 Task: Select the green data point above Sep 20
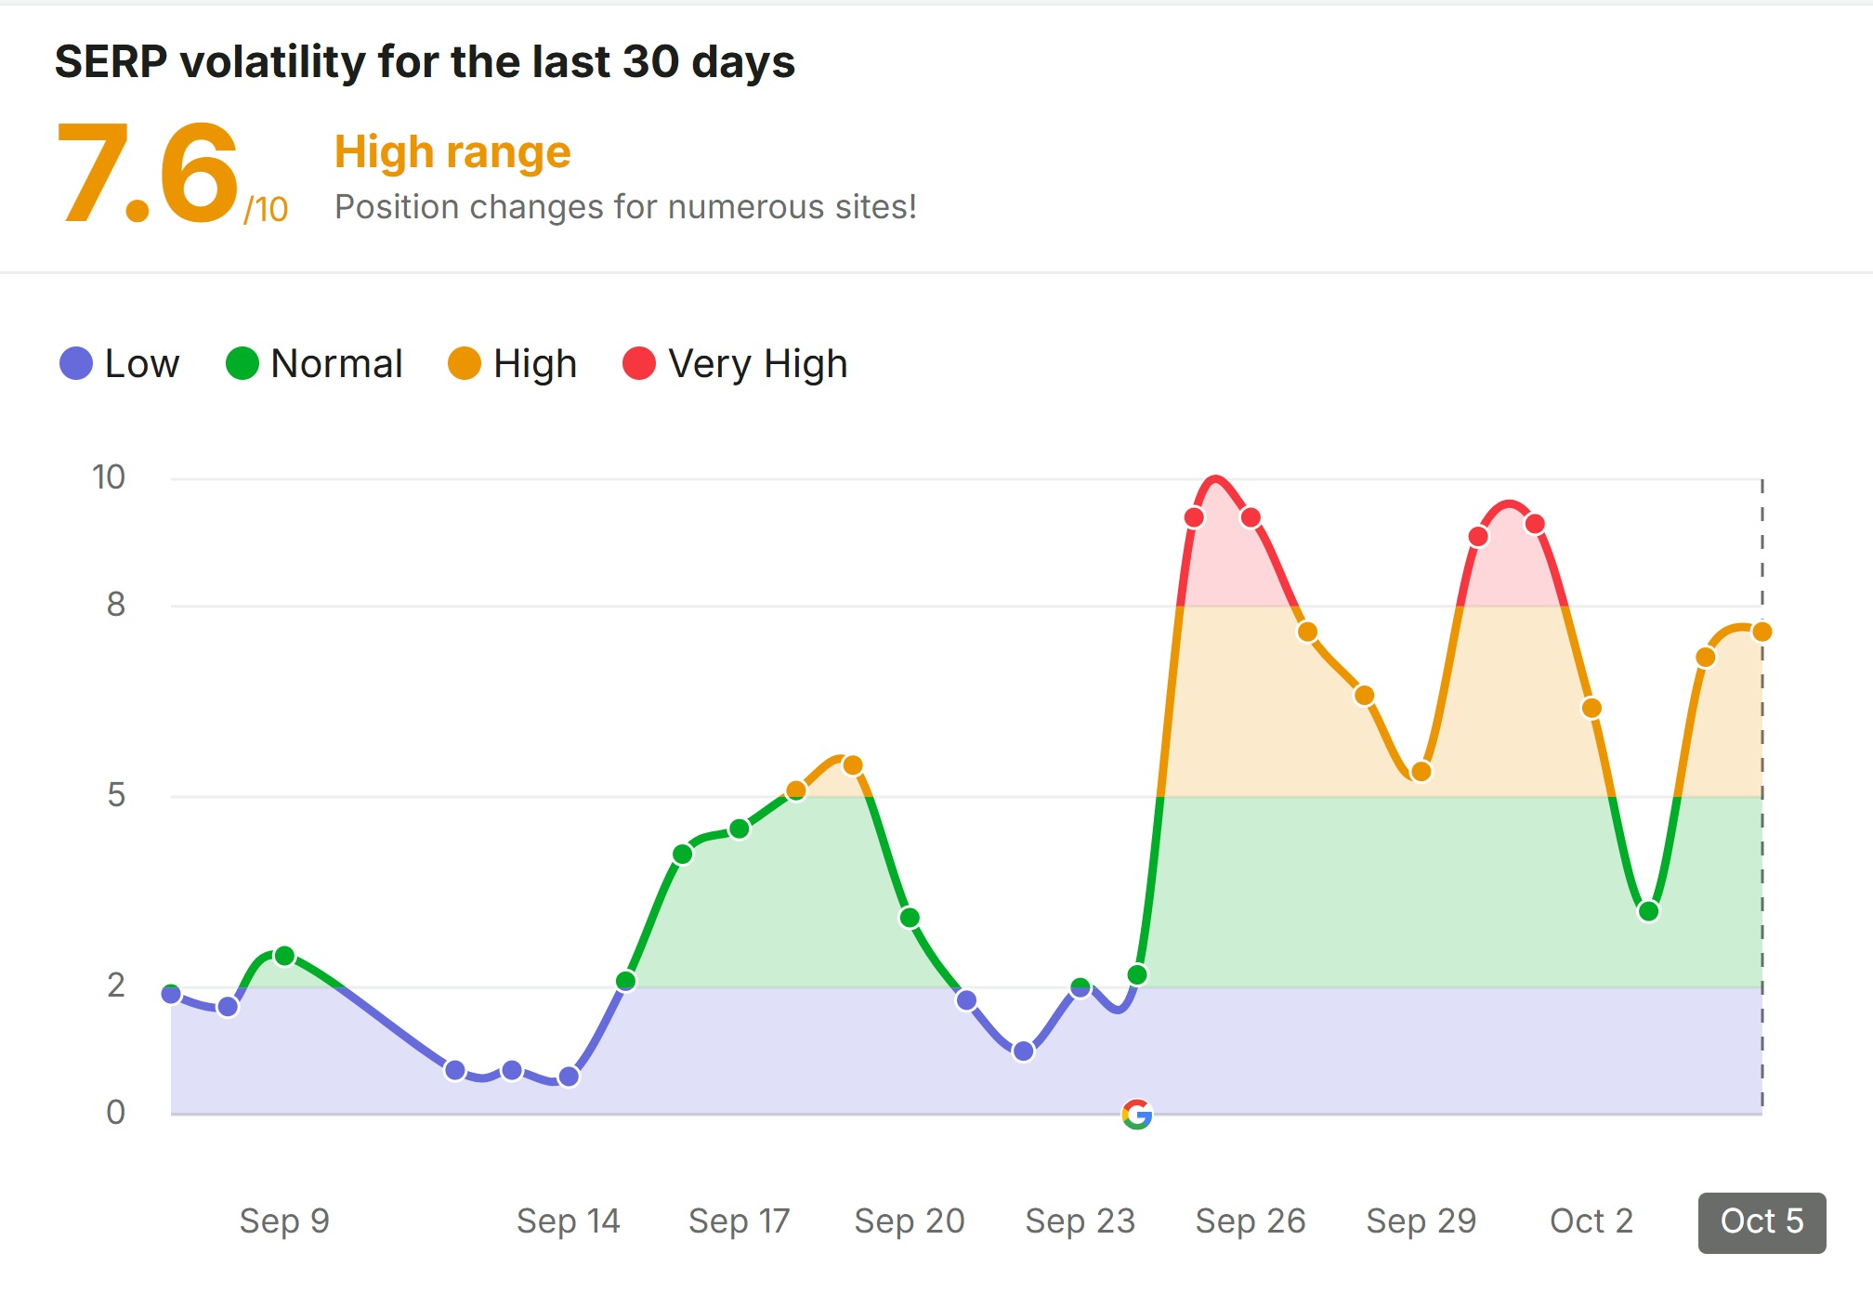pyautogui.click(x=910, y=918)
